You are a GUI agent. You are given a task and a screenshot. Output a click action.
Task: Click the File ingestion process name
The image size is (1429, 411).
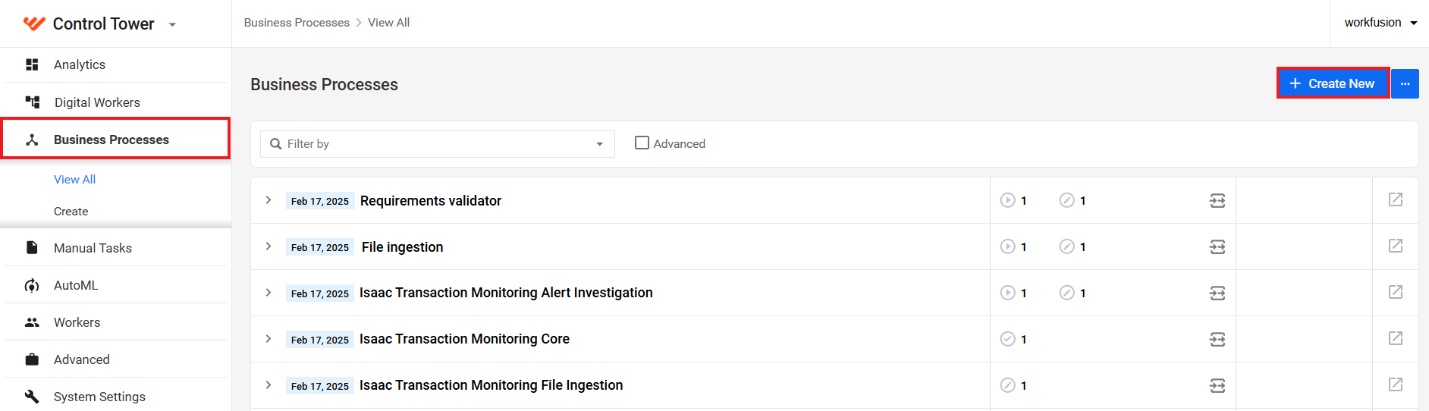[x=402, y=247]
